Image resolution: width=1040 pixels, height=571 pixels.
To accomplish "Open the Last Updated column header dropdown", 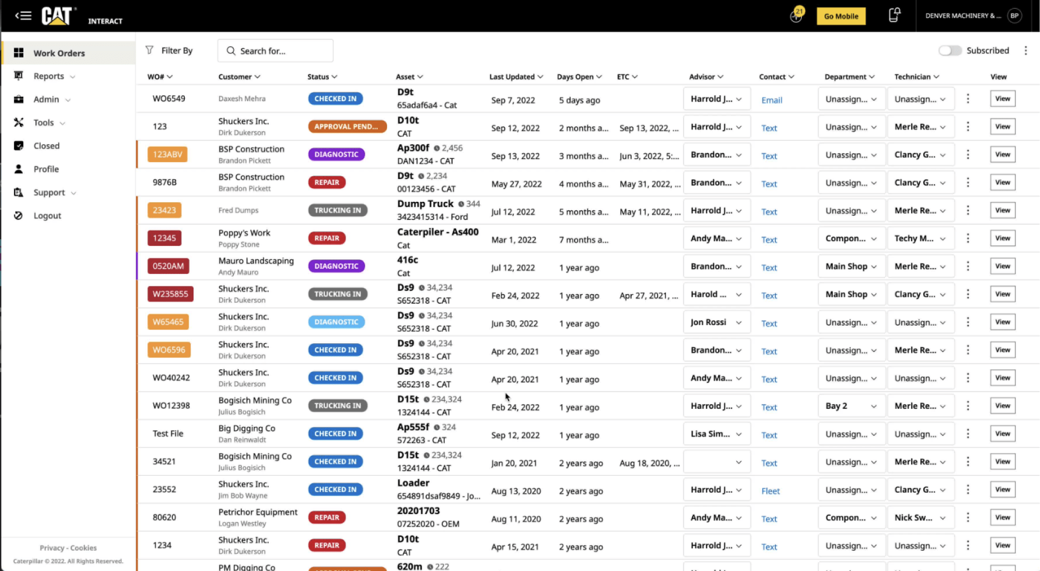I will coord(516,77).
